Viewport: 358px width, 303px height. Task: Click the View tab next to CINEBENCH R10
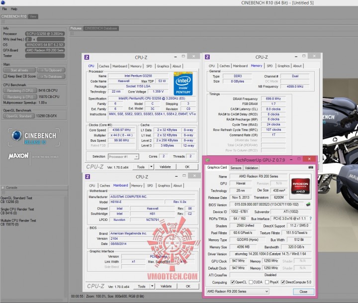pyautogui.click(x=33, y=16)
